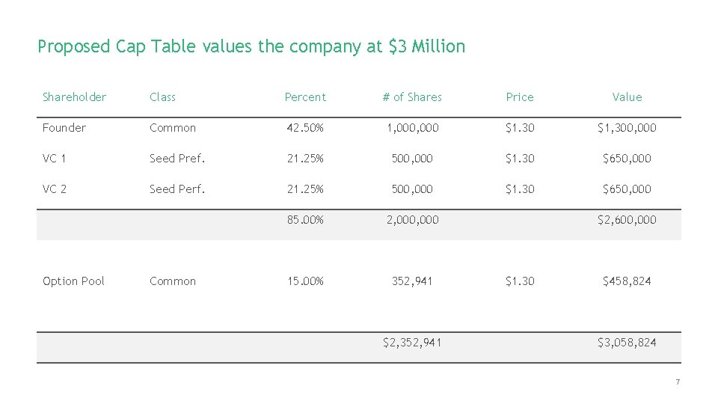Viewport: 718px width, 404px height.
Task: Click the misspelled Seed Perf. class cell
Action: pyautogui.click(x=177, y=189)
